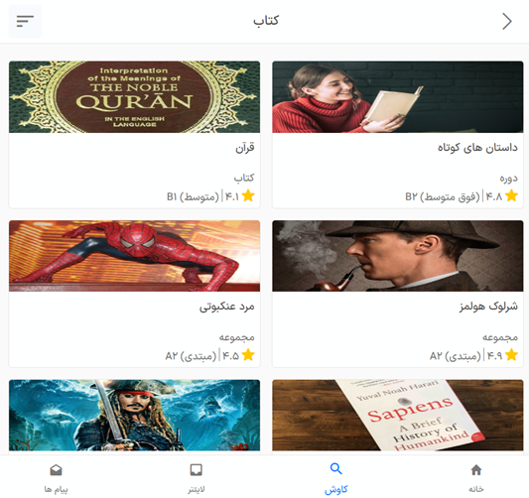Image resolution: width=529 pixels, height=498 pixels.
Task: Click star rating on Spider-Man card
Action: (248, 355)
